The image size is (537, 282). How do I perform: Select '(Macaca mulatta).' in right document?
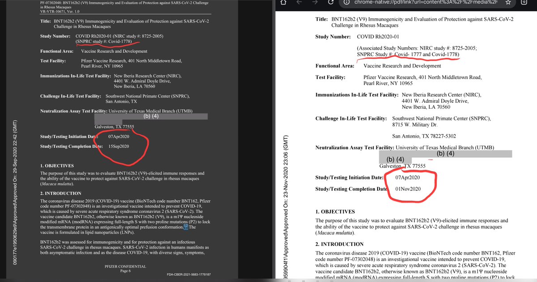coord(335,233)
